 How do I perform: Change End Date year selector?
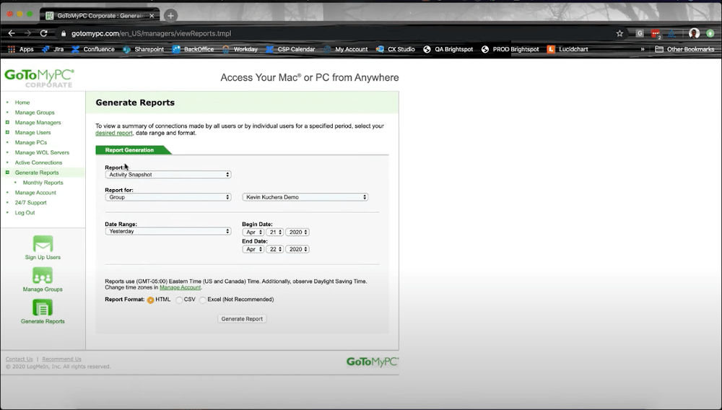coord(297,249)
